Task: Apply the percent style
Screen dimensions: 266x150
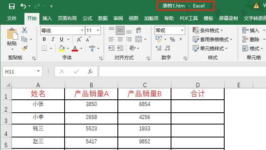Action: 172,40
